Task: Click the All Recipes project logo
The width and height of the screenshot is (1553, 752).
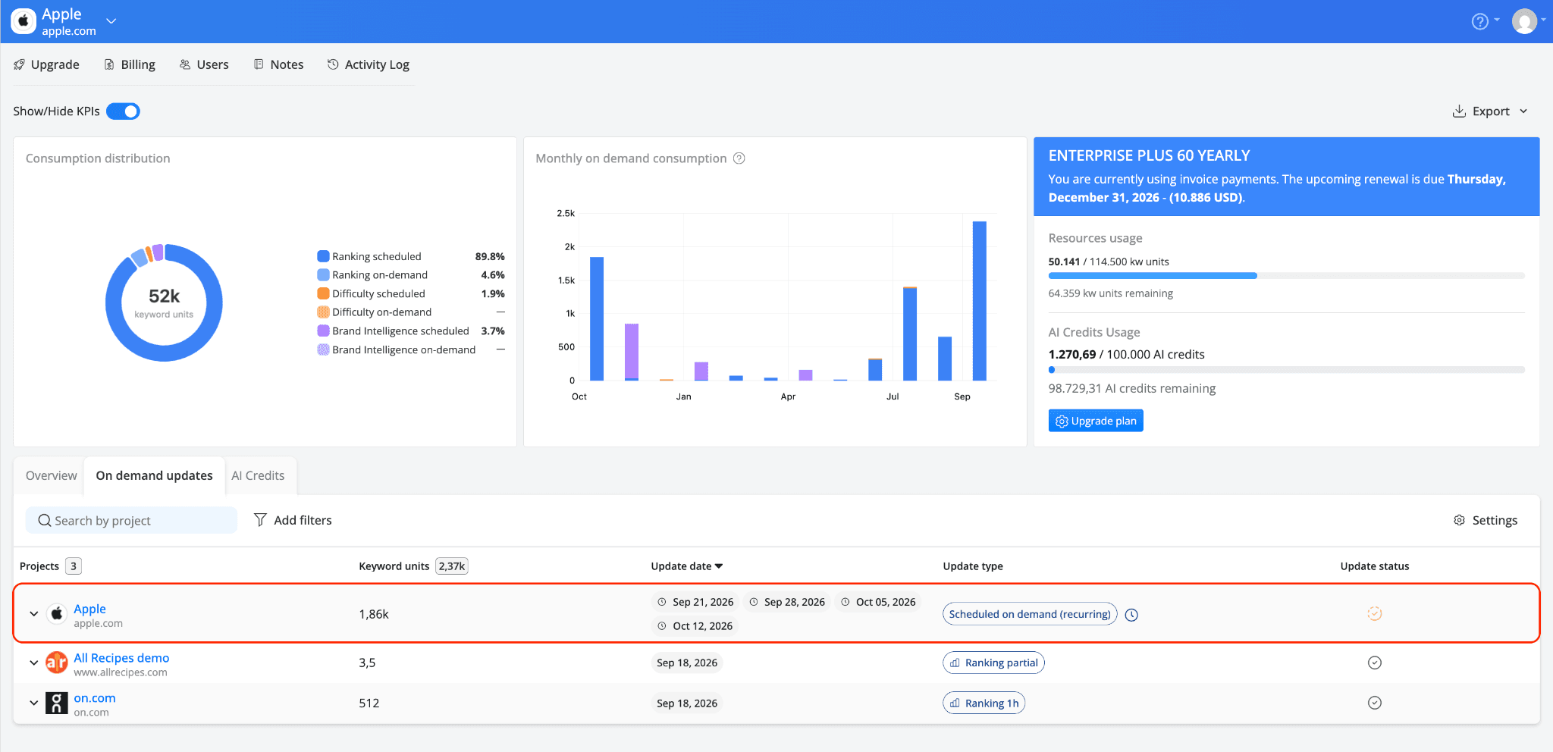Action: click(57, 663)
